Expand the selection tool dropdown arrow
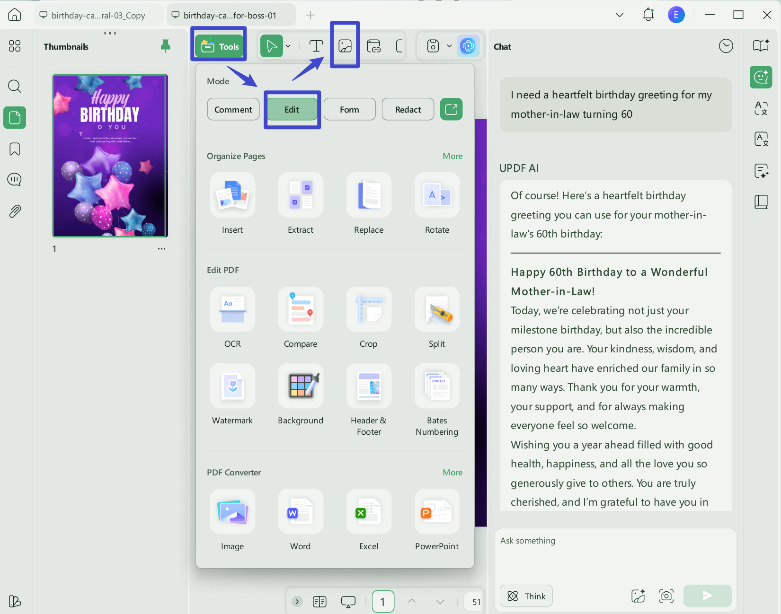The image size is (781, 614). tap(288, 46)
